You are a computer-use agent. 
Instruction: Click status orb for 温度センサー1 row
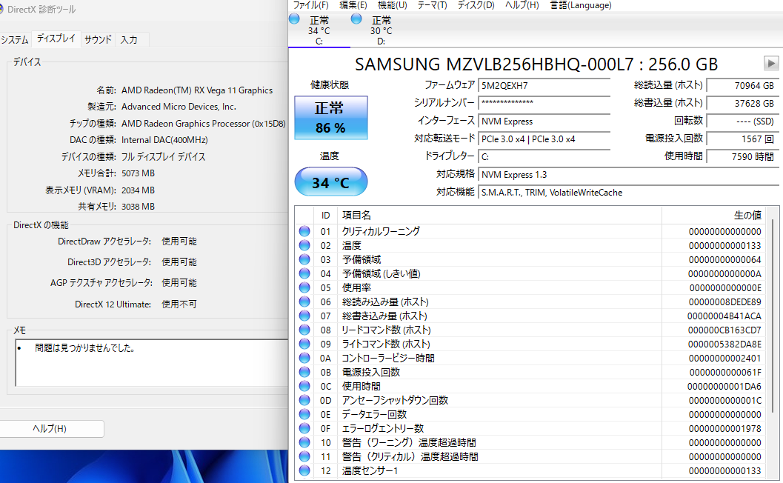click(x=304, y=470)
